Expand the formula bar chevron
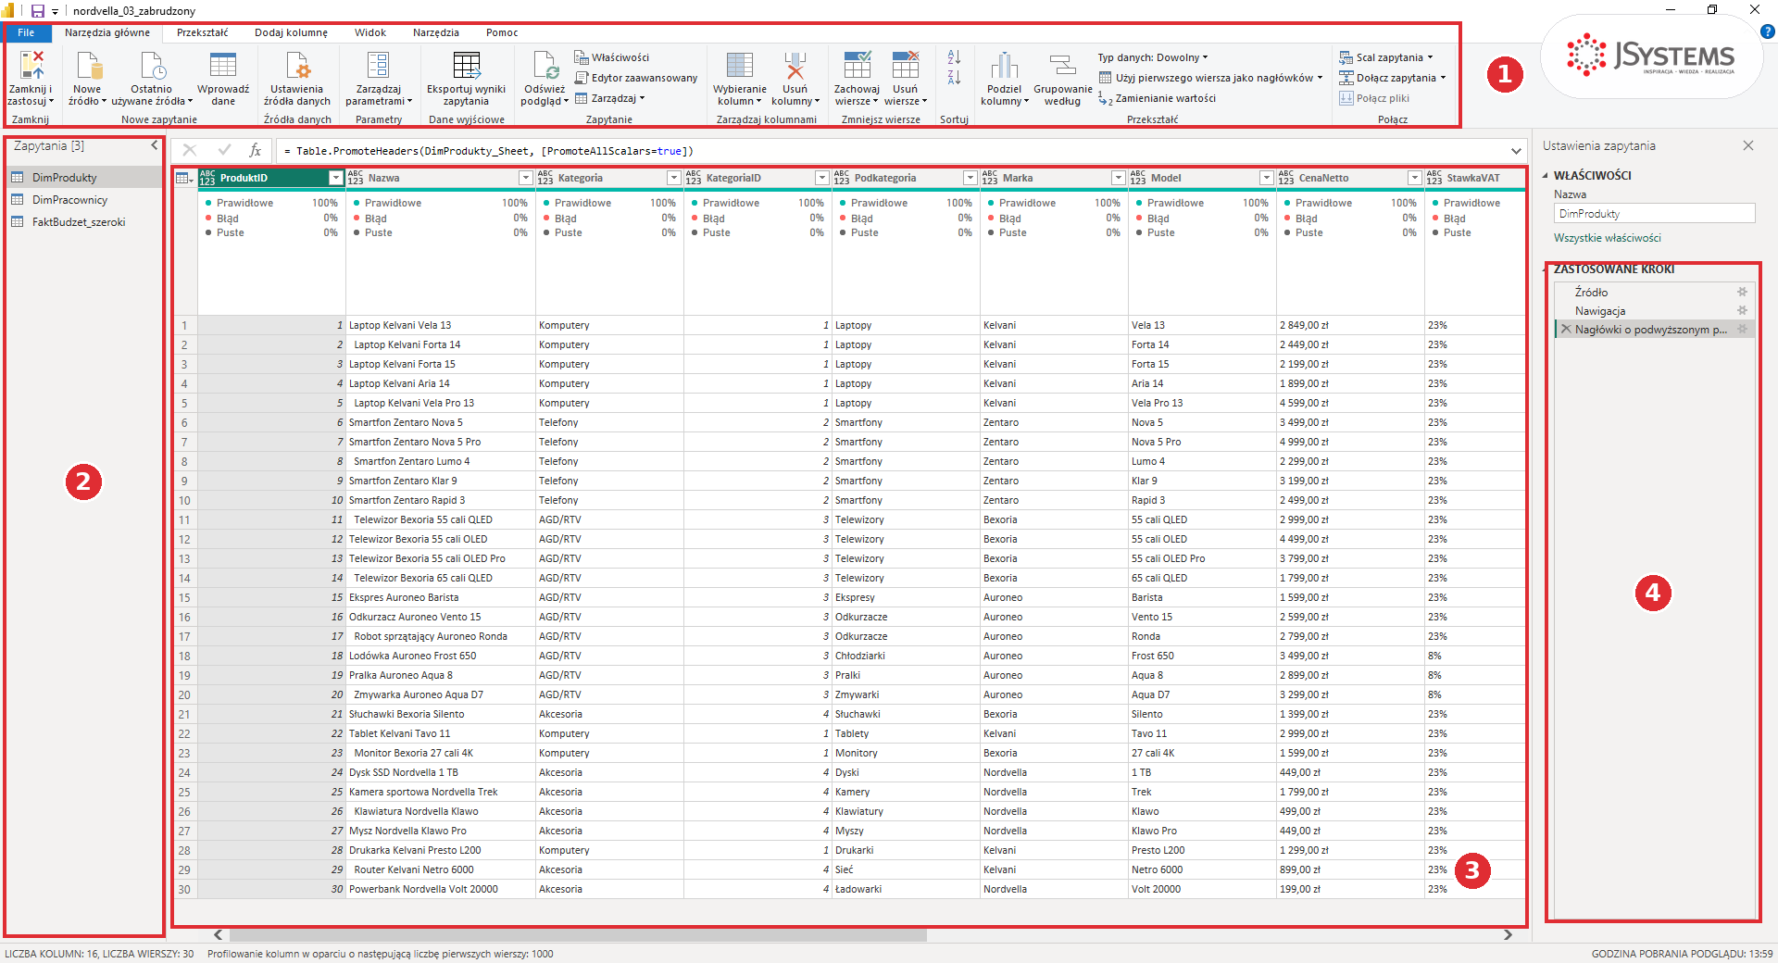 pyautogui.click(x=1516, y=151)
